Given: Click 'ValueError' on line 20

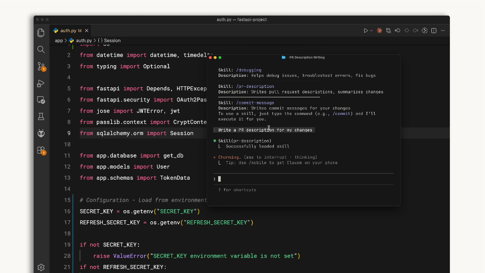Looking at the screenshot, I should click(129, 256).
